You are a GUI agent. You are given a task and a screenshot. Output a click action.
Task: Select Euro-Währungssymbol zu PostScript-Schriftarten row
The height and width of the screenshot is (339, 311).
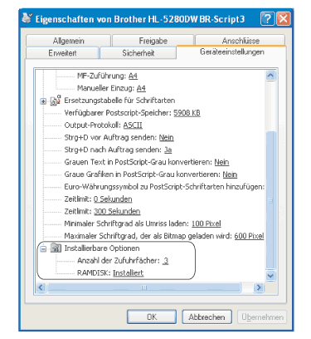click(164, 187)
